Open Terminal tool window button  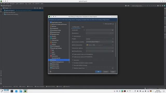[30, 87]
